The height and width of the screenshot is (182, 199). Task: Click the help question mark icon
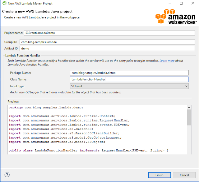click(7, 175)
